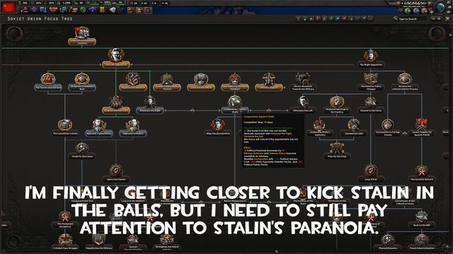This screenshot has height=254, width=453.
Task: Select the Cooperation Against Stalin focus icon
Action: click(x=234, y=102)
